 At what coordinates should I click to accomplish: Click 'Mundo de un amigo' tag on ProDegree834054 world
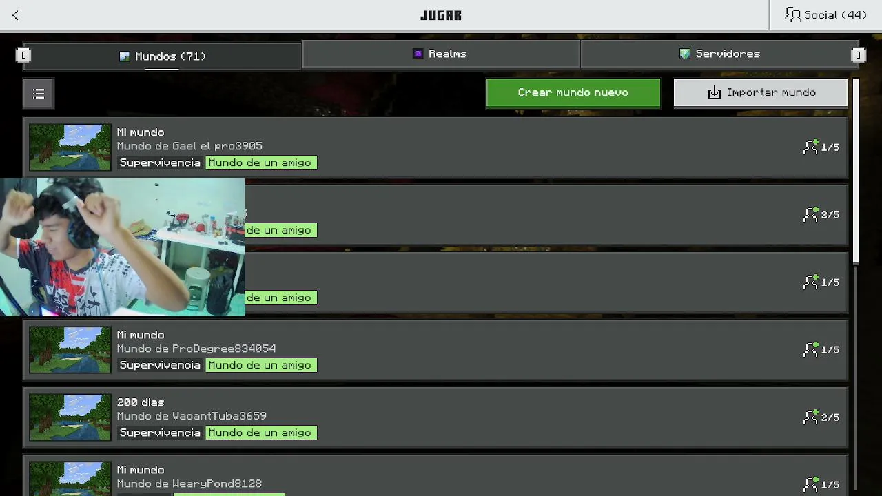(260, 365)
